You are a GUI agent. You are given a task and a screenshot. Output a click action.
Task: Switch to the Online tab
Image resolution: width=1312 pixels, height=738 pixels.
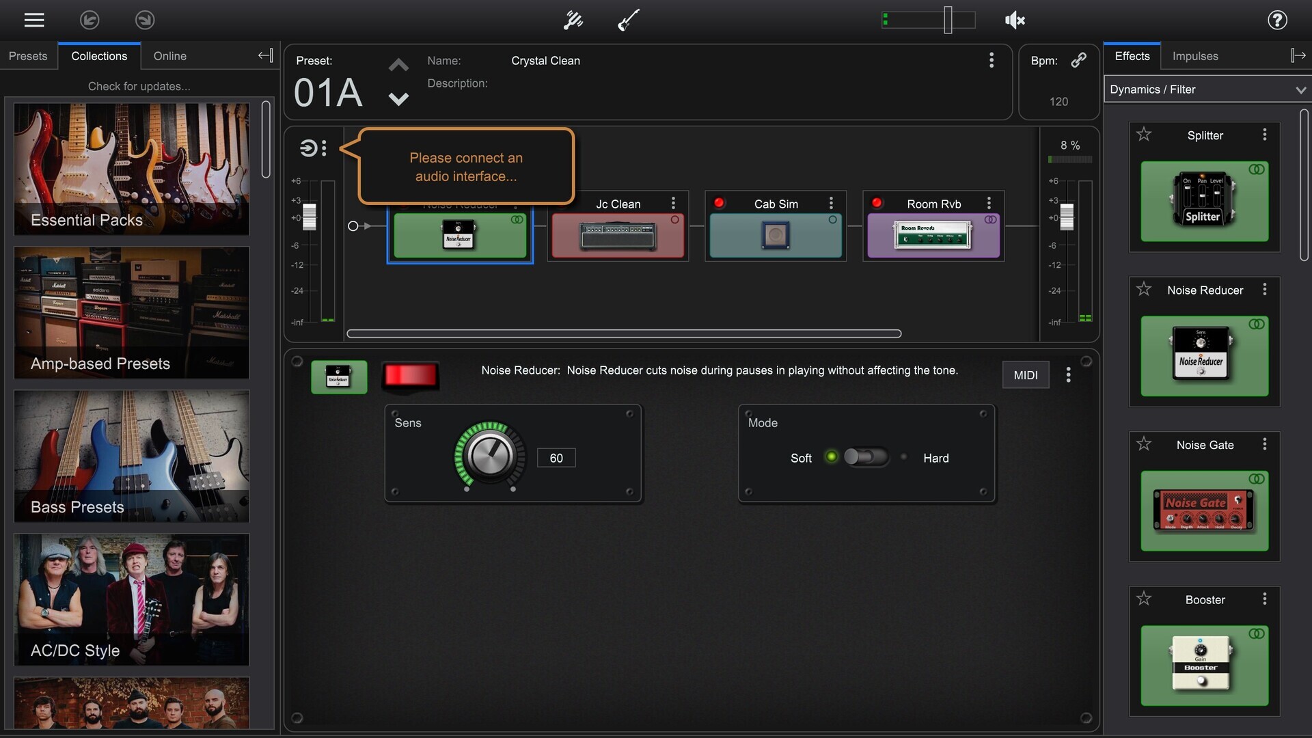pos(170,56)
